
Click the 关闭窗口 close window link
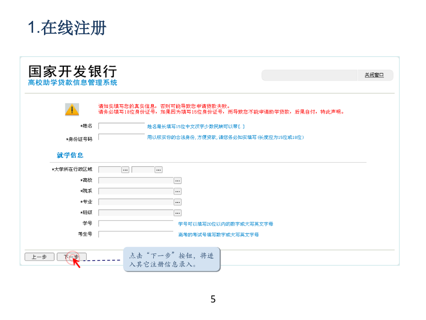(374, 75)
